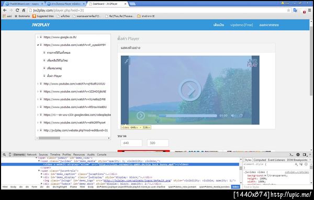Click the red extension icon in toolbar
Screen dimensions: 314x200
tap(305, 12)
